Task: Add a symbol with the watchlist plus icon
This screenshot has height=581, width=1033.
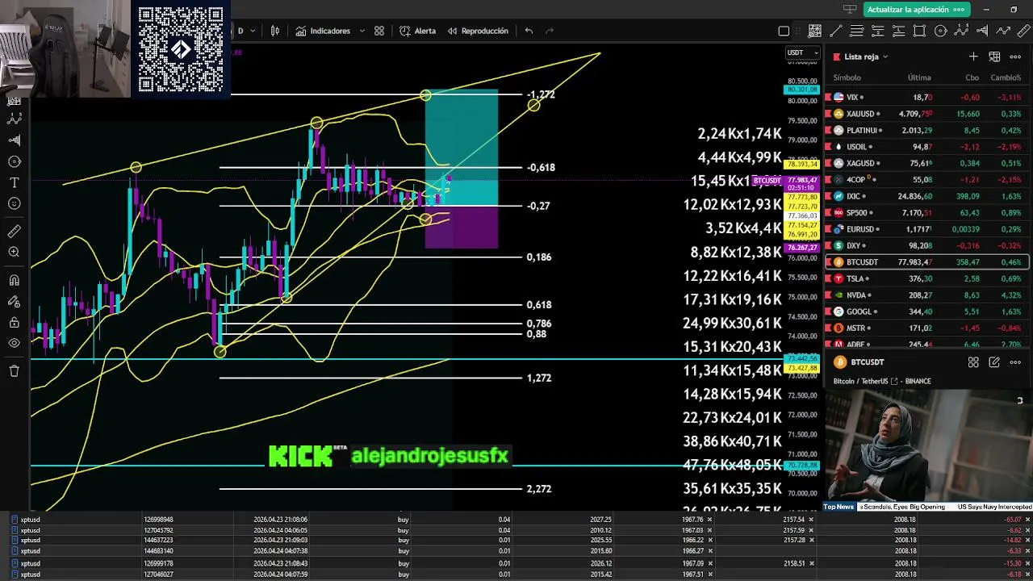Action: 973,56
